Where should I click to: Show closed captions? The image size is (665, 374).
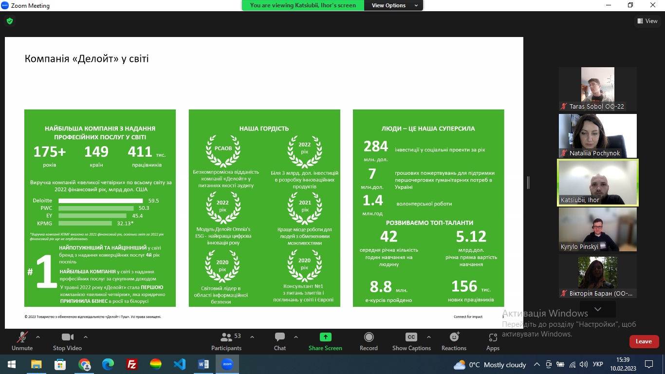pos(411,341)
